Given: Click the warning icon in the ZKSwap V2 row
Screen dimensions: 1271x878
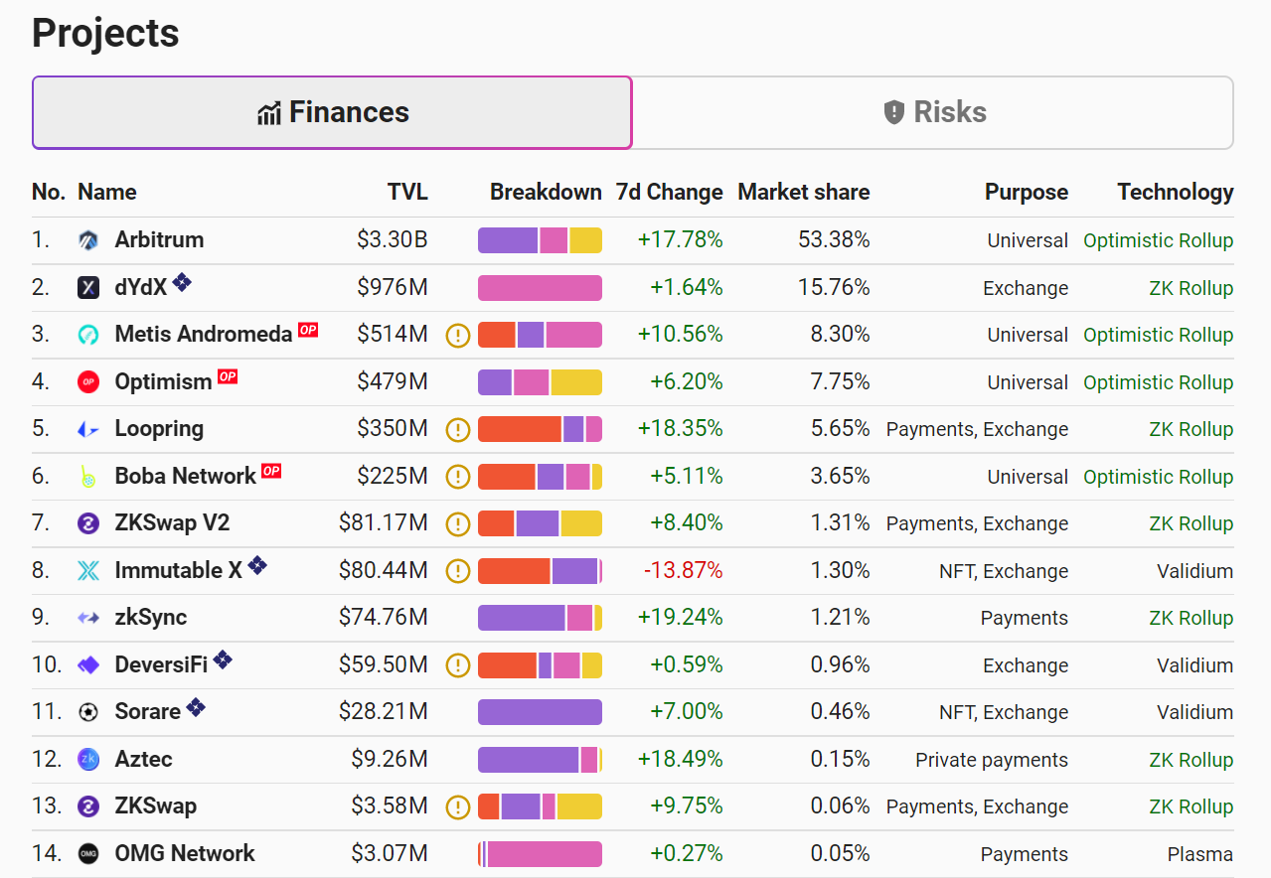Looking at the screenshot, I should [x=457, y=523].
